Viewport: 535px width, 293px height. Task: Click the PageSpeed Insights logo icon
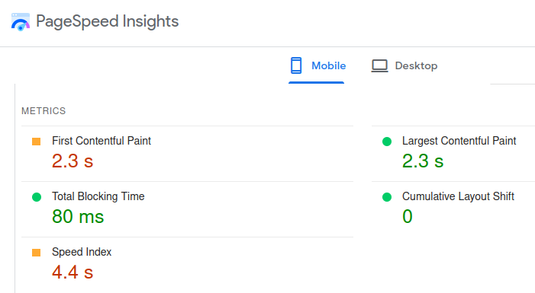(x=21, y=22)
